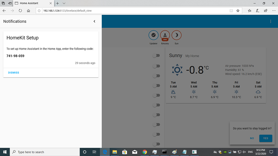Open Edge reading view icon

(231, 11)
